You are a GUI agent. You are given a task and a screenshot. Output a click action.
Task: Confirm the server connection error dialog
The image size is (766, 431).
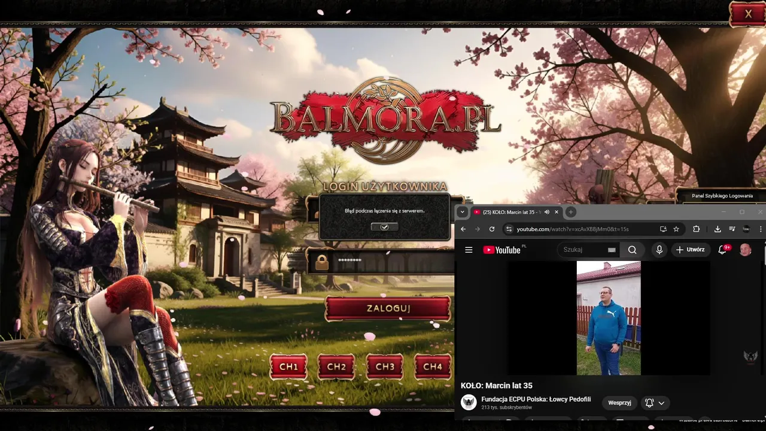384,227
